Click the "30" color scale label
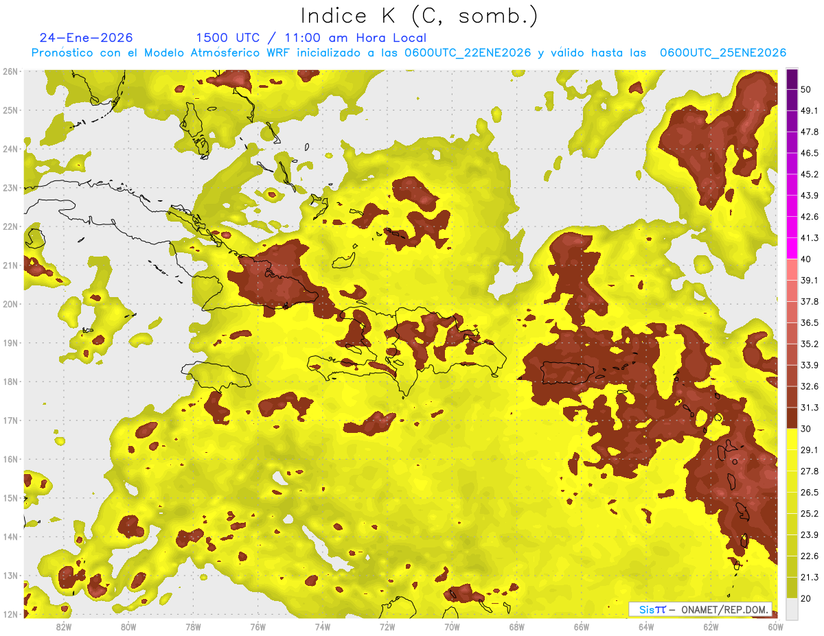 [807, 429]
